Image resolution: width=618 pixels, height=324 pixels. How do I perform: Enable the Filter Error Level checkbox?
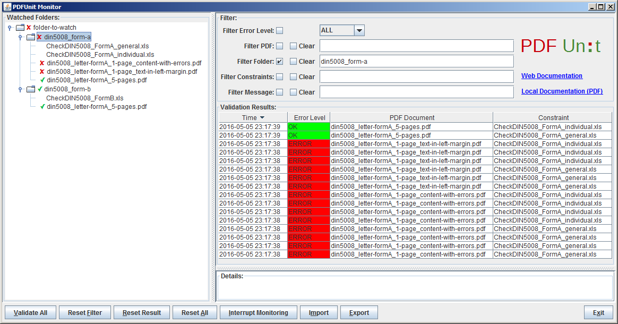(x=279, y=31)
